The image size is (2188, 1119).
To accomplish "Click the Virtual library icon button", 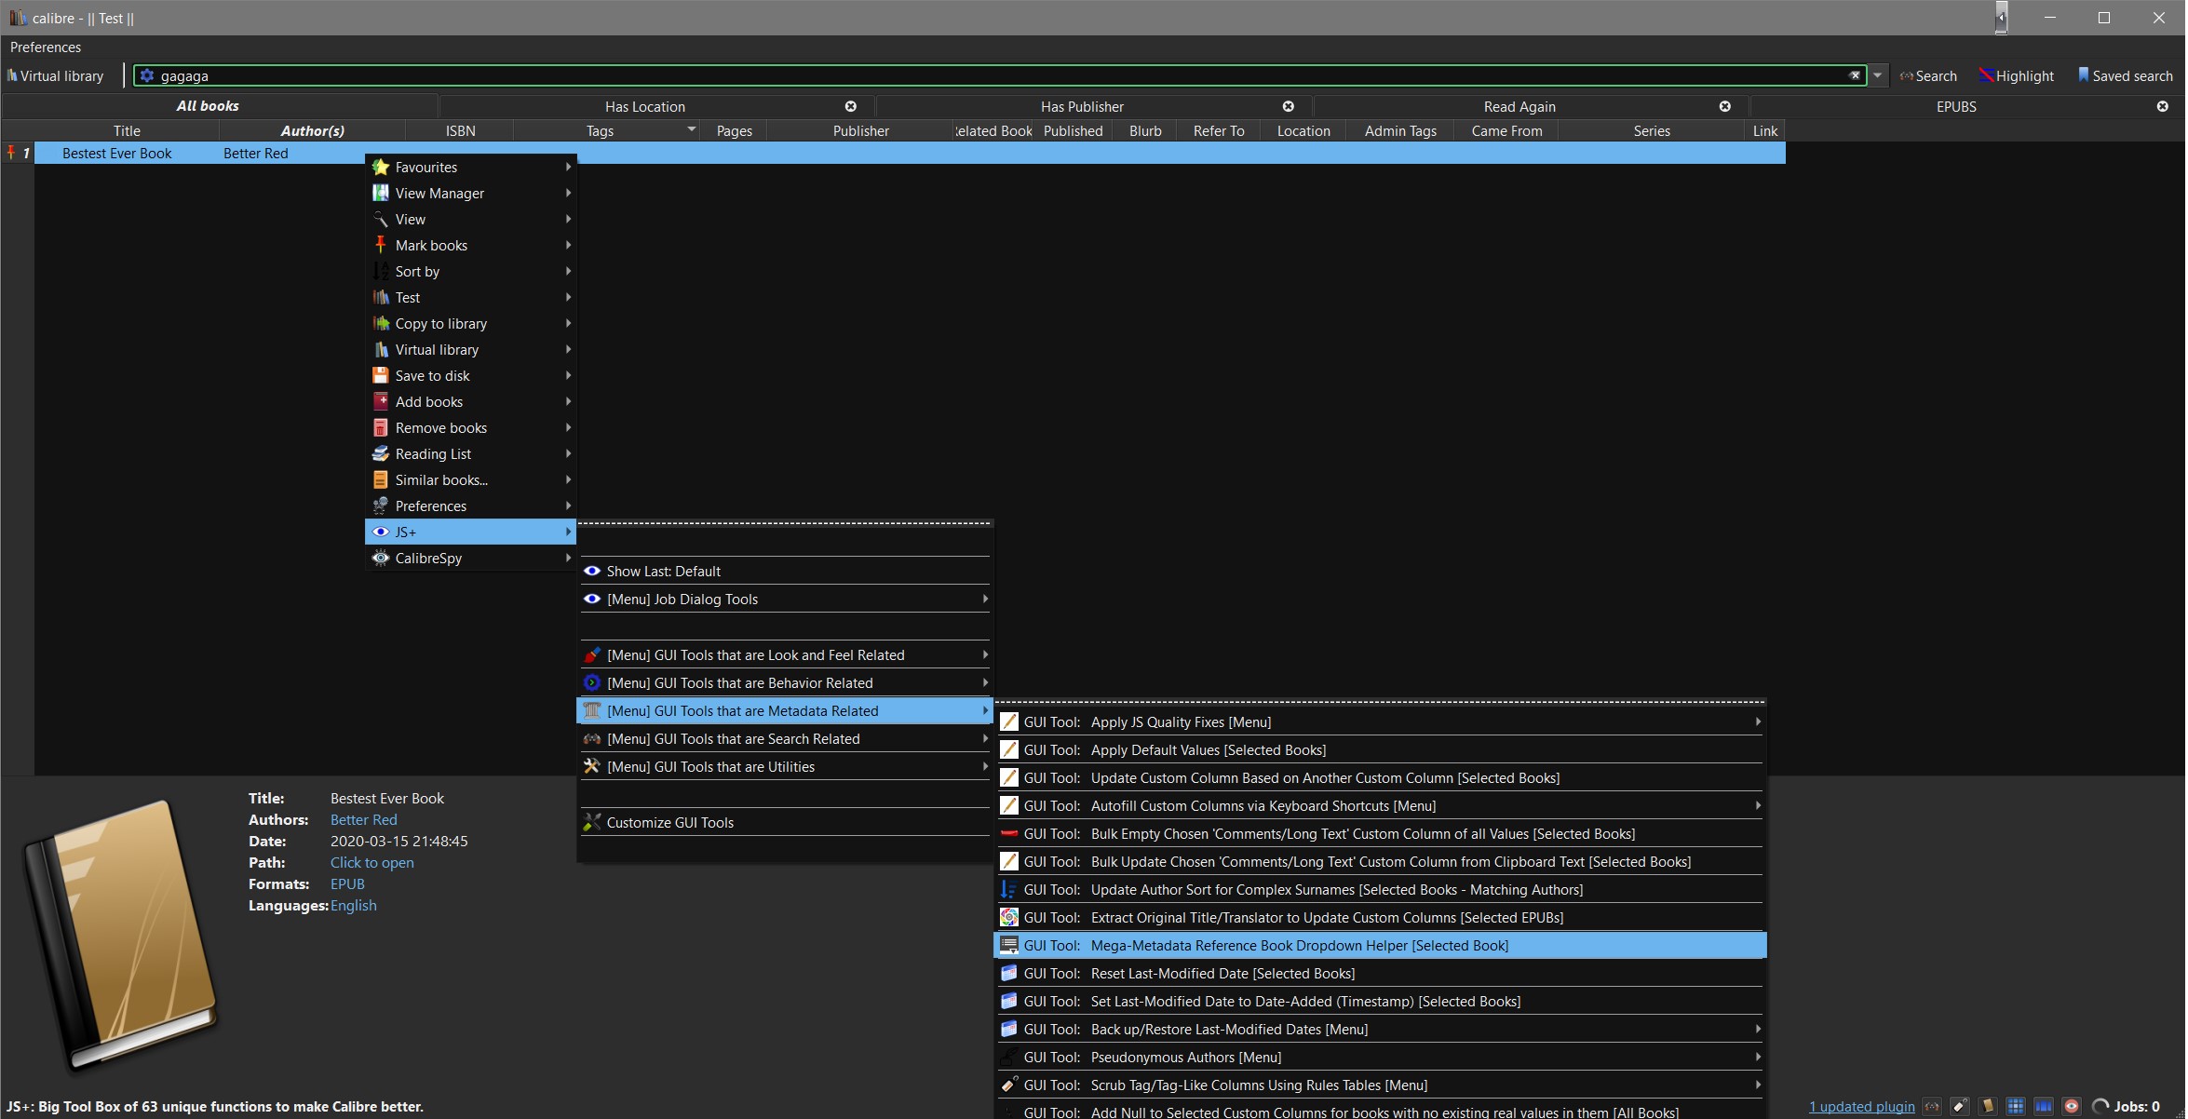I will 56,75.
